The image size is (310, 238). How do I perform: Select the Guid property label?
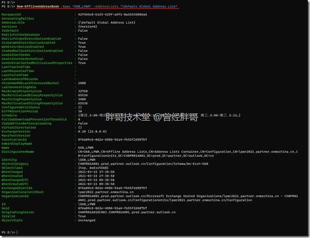[x=6, y=208]
